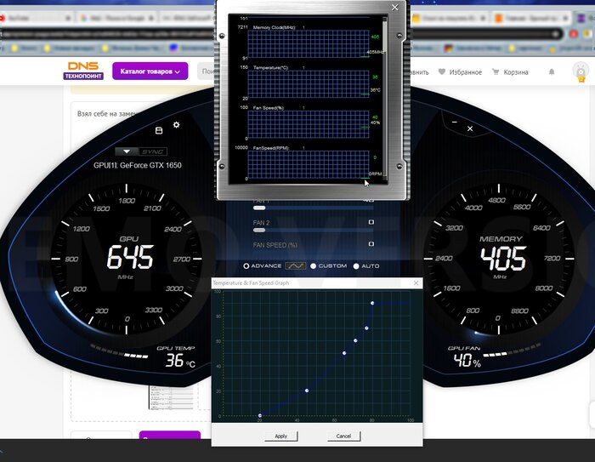Select curve point at 20°C, 0%
The image size is (595, 462).
pos(260,416)
